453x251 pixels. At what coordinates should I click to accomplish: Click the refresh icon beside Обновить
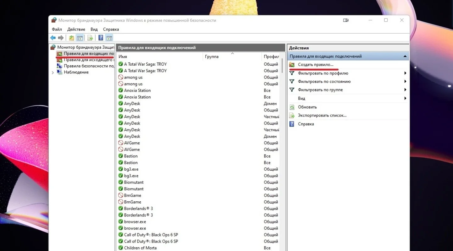coord(292,107)
